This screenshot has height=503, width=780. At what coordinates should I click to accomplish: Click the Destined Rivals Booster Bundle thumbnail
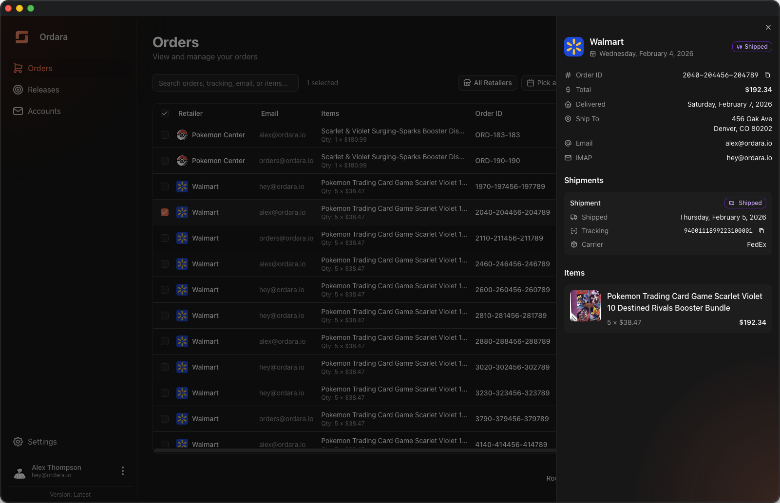586,306
